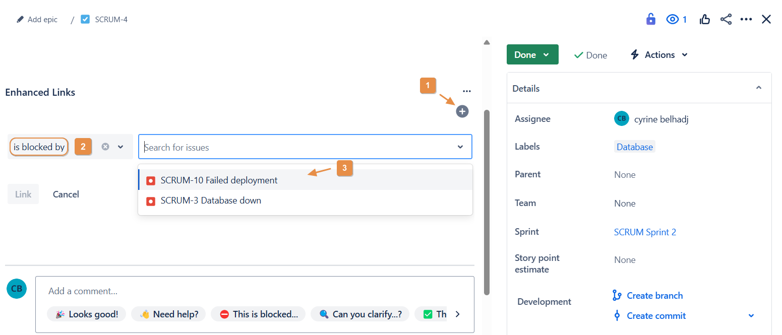Open the Actions dropdown
Image resolution: width=782 pixels, height=335 pixels.
[659, 55]
